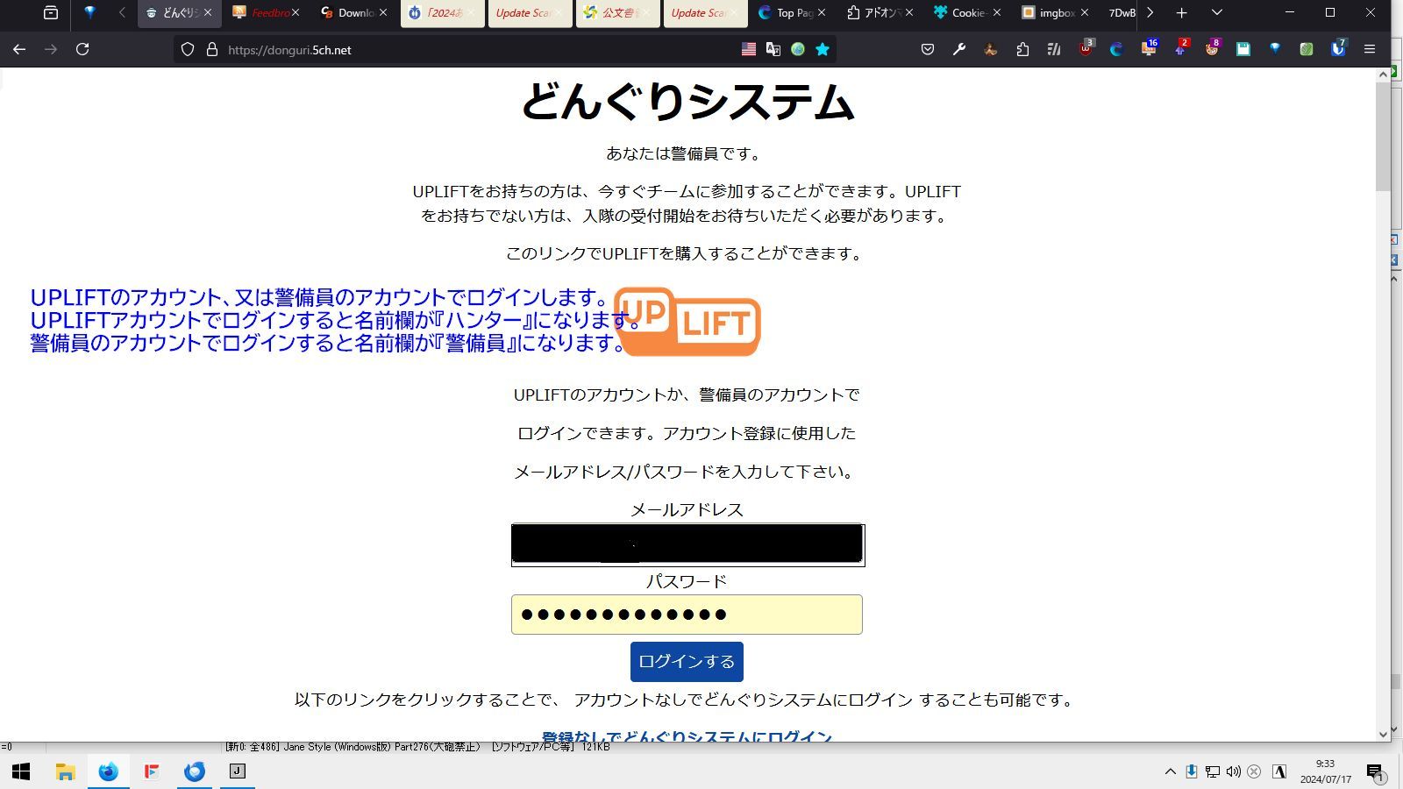Open 登録なしでどんぐりシステムにログイン link
This screenshot has height=789, width=1403.
687,736
